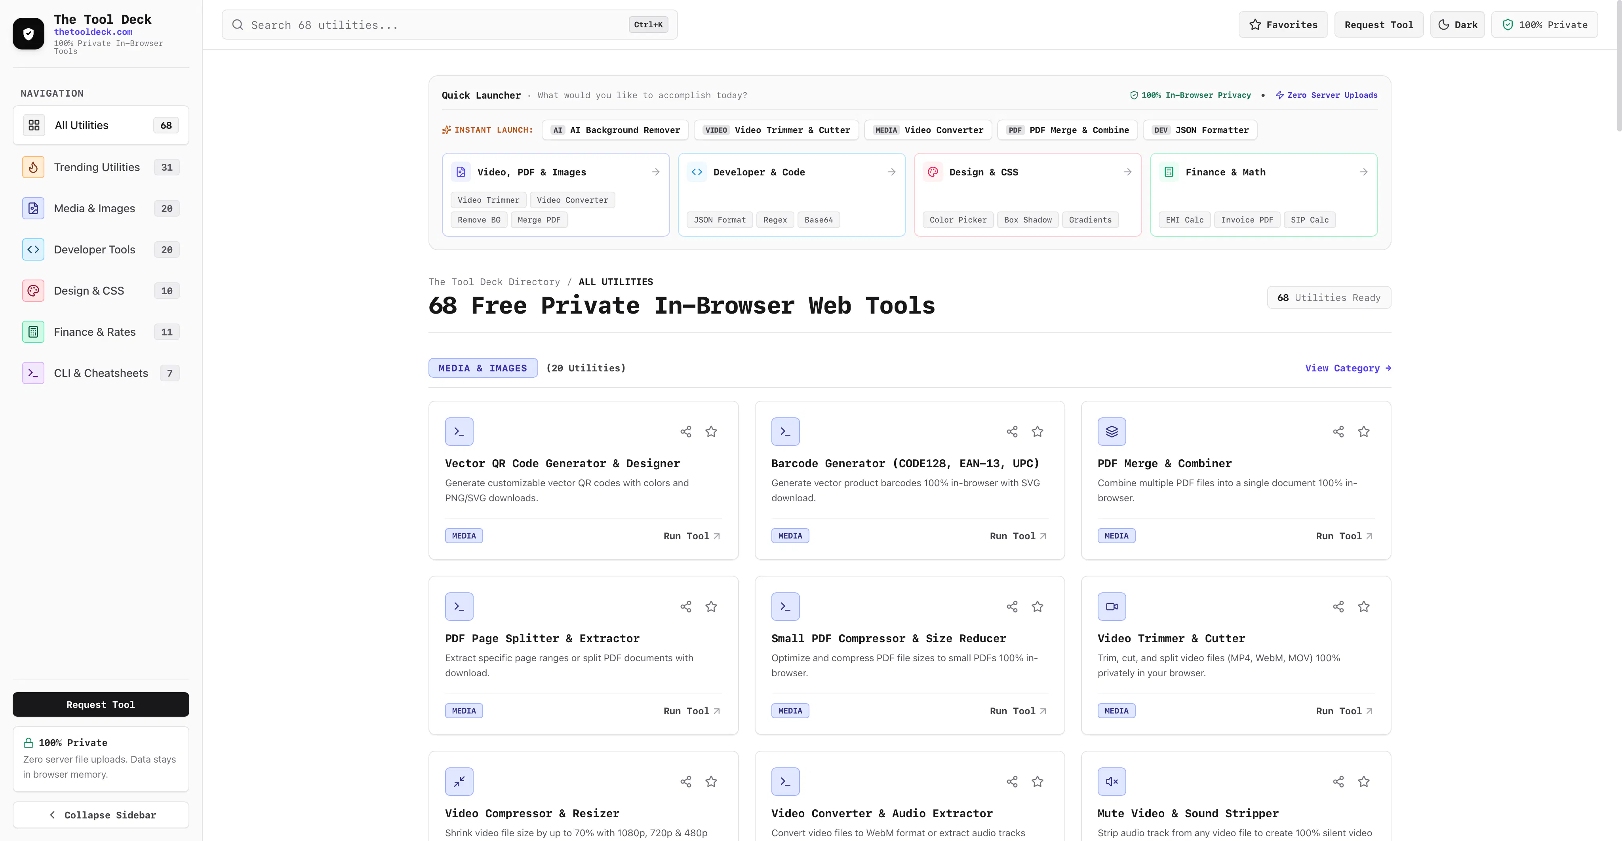The width and height of the screenshot is (1622, 841).
Task: Launch JSON Formatter from instant launch
Action: pyautogui.click(x=1200, y=130)
